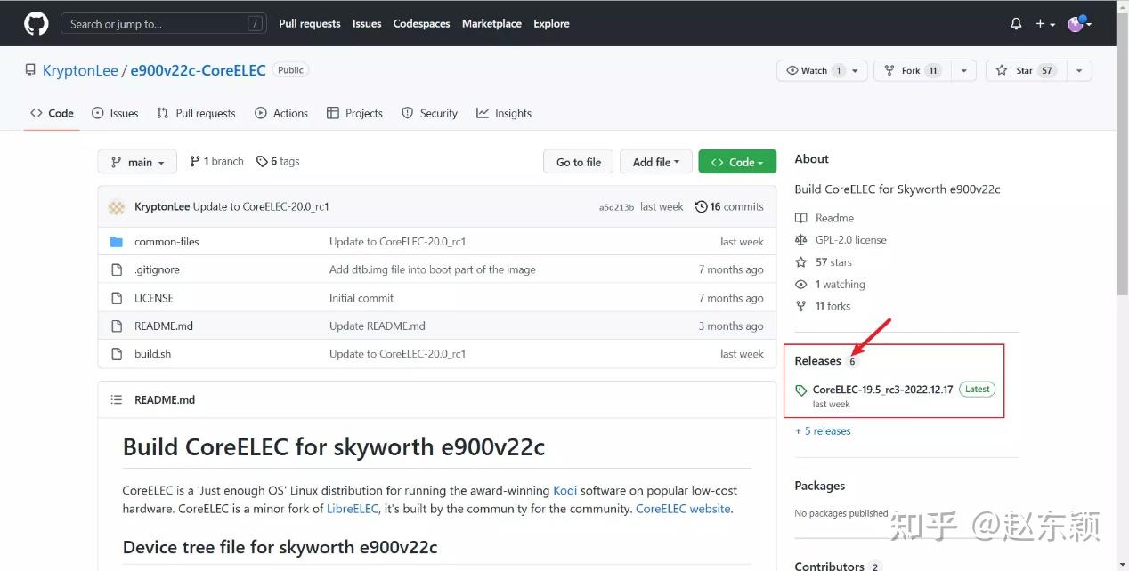The image size is (1129, 571).
Task: Toggle Watch for this repository
Action: click(x=808, y=71)
